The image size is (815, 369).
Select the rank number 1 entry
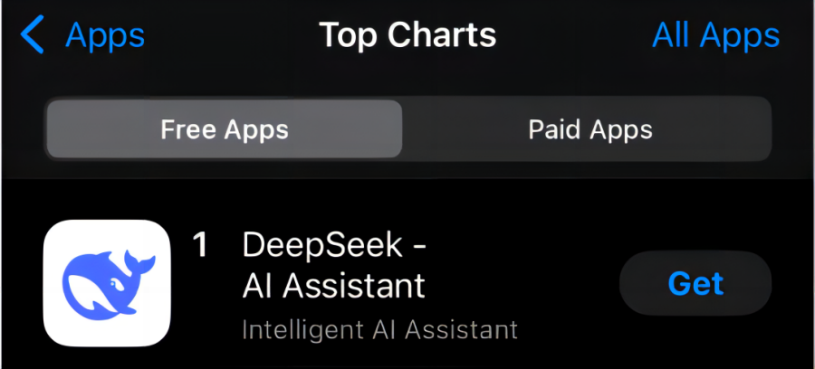tap(200, 245)
